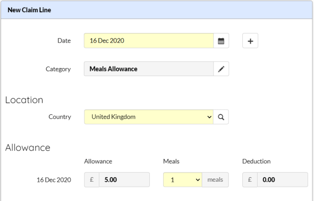
Task: Click the New Claim Line header bar
Action: 156,10
